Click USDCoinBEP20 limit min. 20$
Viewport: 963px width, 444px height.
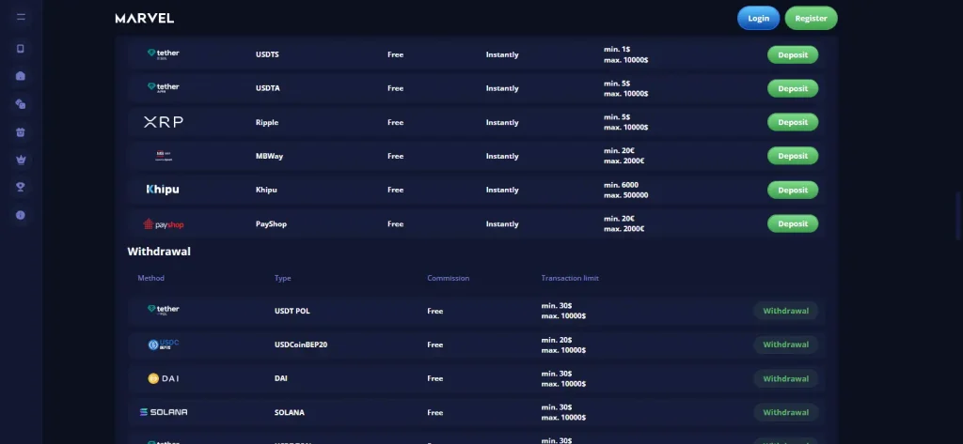(x=557, y=340)
